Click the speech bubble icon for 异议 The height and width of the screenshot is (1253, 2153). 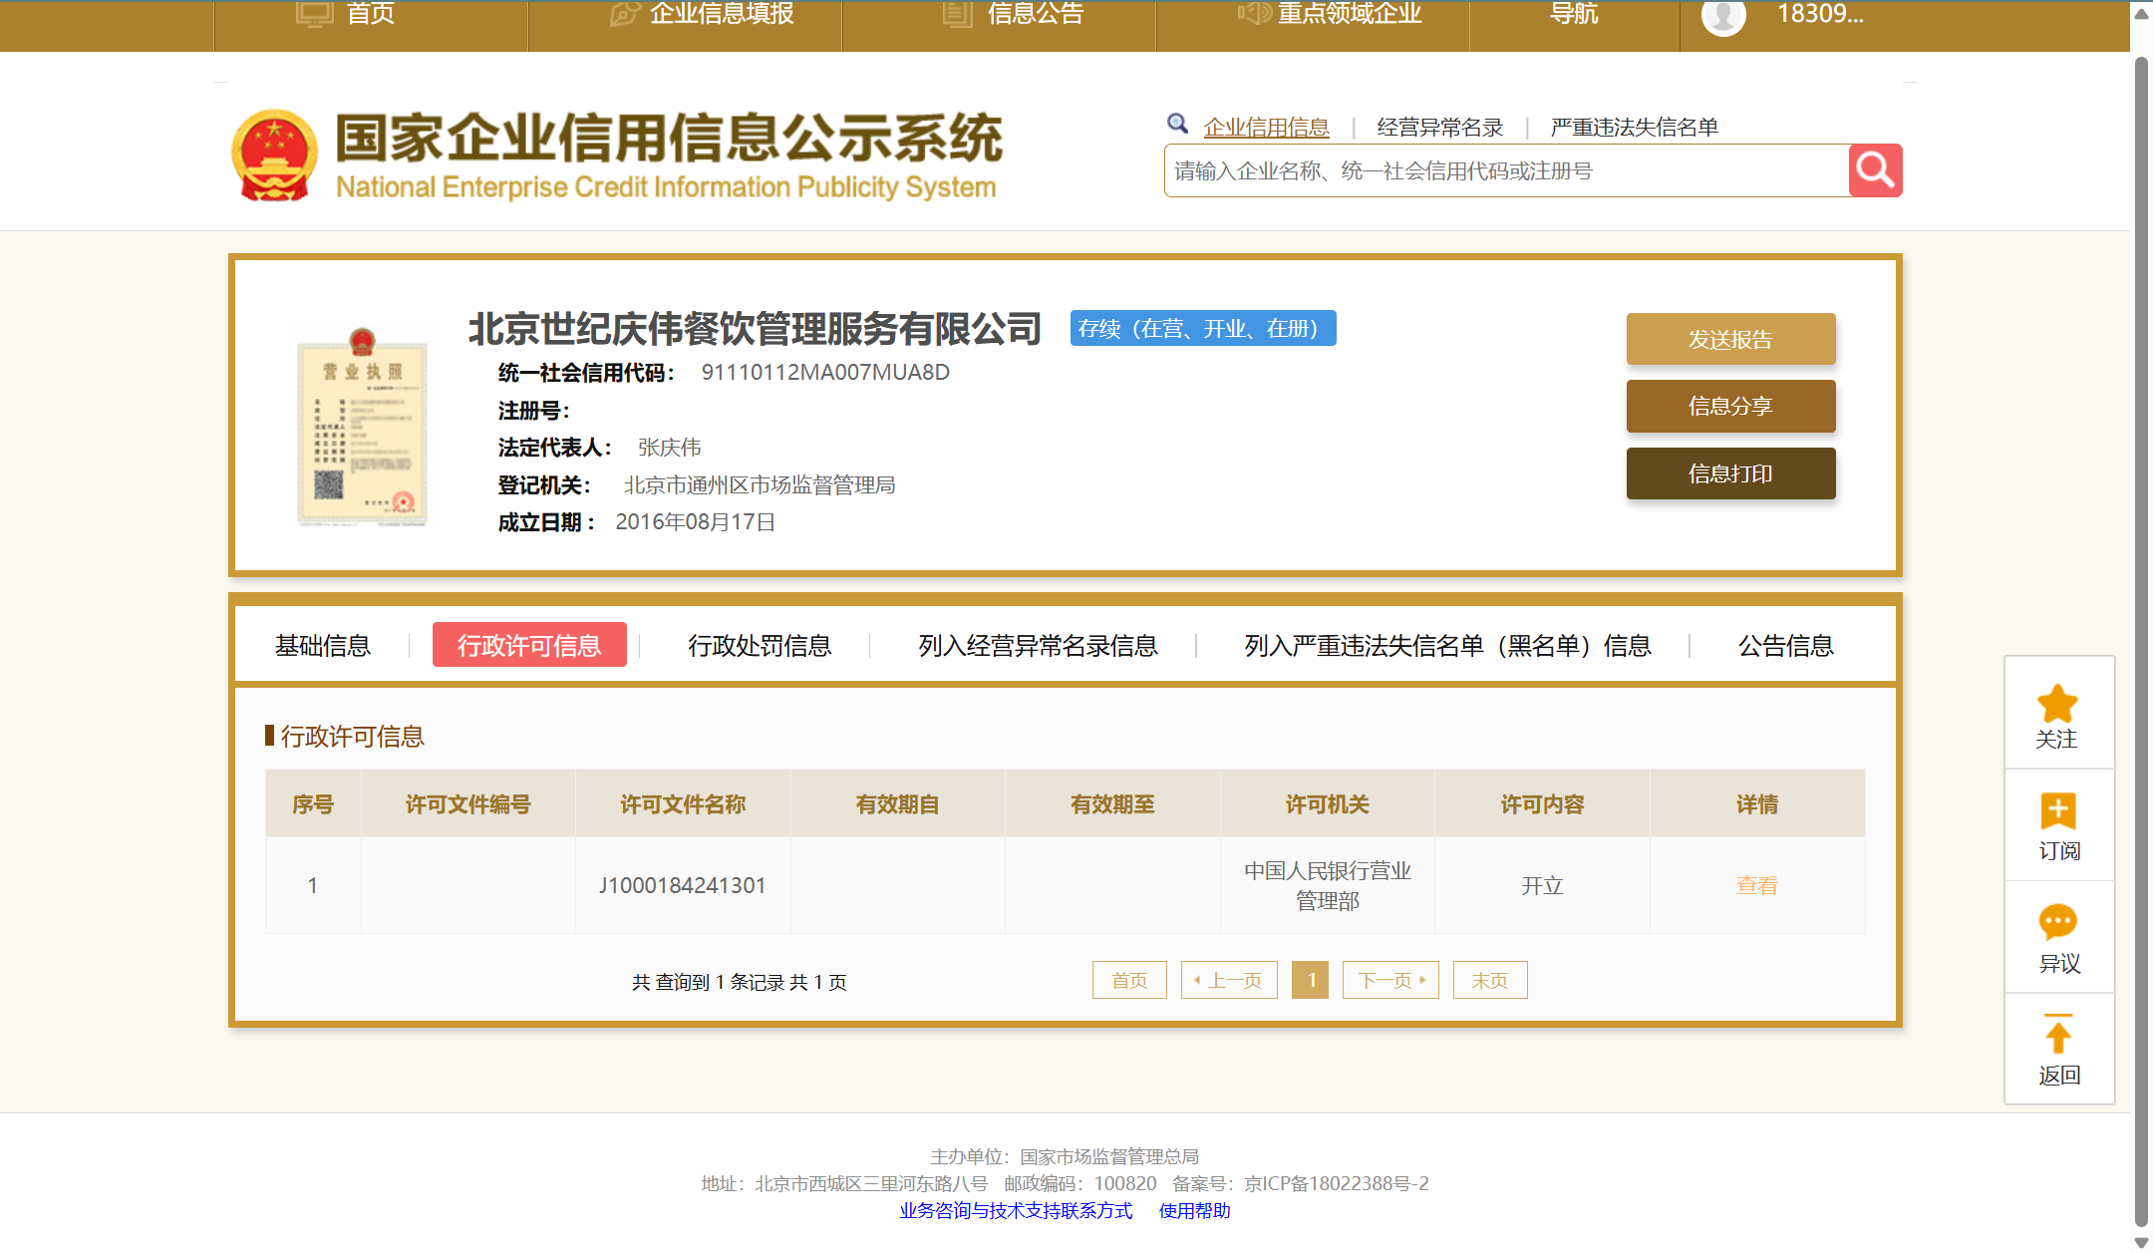2057,922
